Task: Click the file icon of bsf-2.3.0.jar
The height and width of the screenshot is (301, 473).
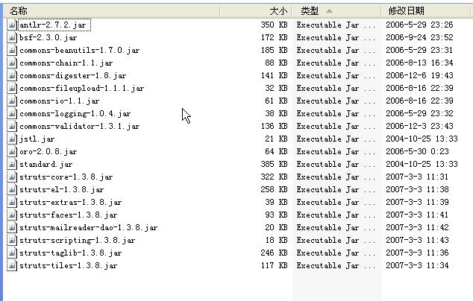Action: point(12,37)
